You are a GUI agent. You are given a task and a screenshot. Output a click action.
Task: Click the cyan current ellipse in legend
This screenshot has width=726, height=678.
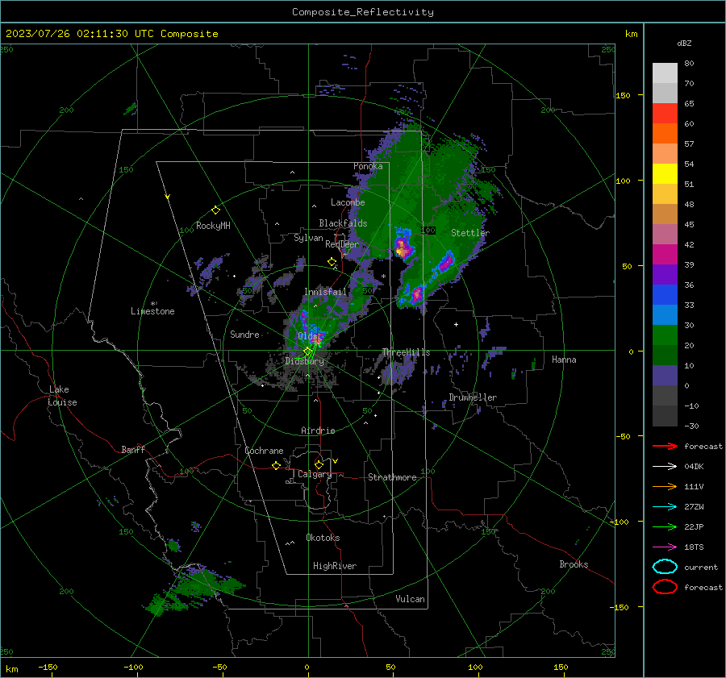665,567
